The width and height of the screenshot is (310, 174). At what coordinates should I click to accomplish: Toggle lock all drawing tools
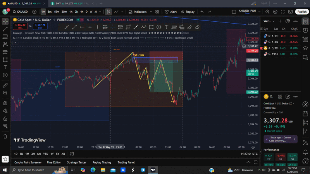(5, 119)
